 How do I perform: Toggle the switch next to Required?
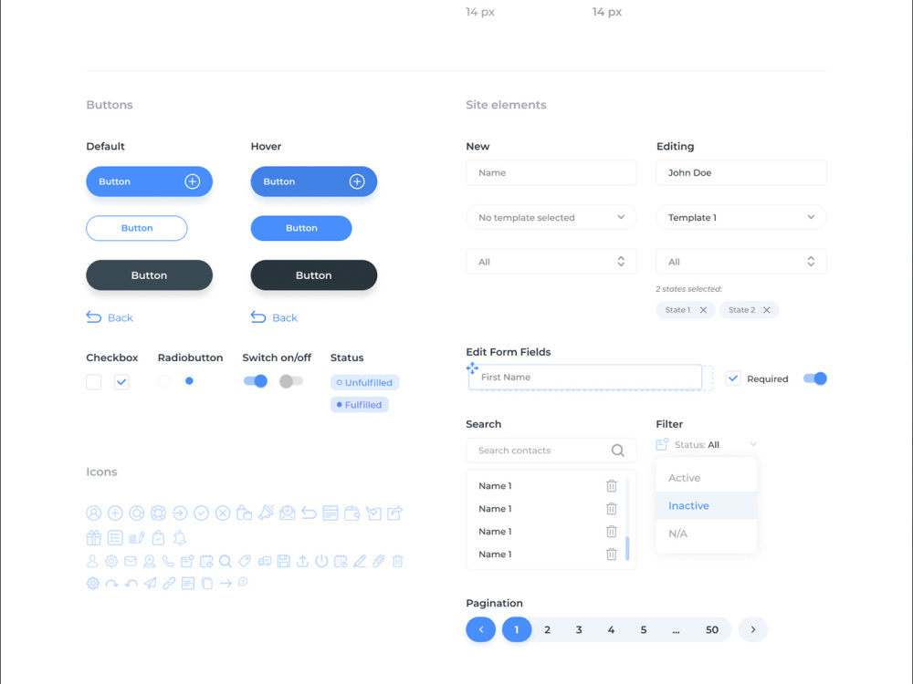coord(815,378)
